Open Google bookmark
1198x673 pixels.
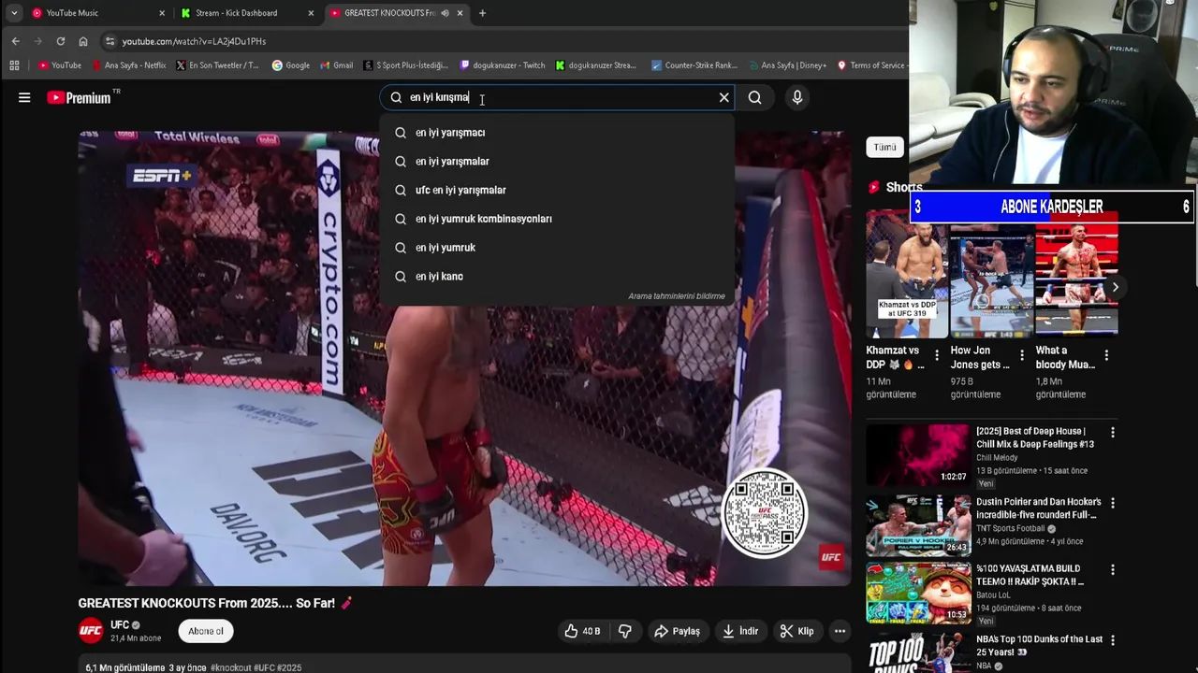pyautogui.click(x=291, y=65)
